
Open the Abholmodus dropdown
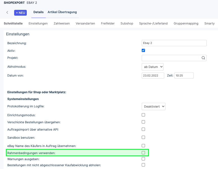click(x=153, y=67)
